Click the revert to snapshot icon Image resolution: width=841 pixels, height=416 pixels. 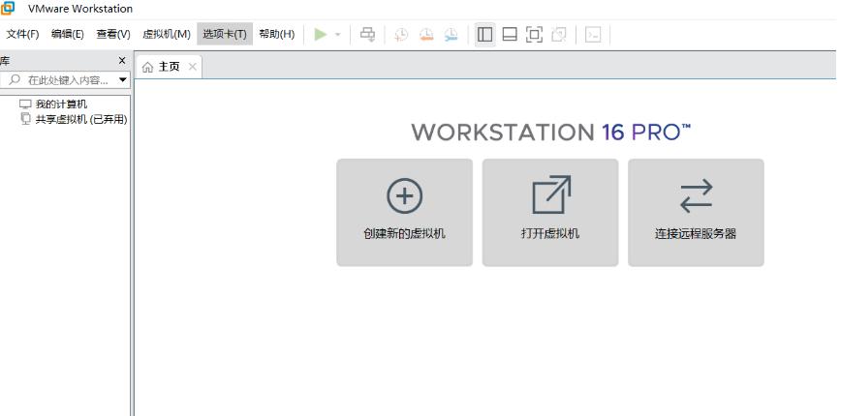click(x=426, y=35)
